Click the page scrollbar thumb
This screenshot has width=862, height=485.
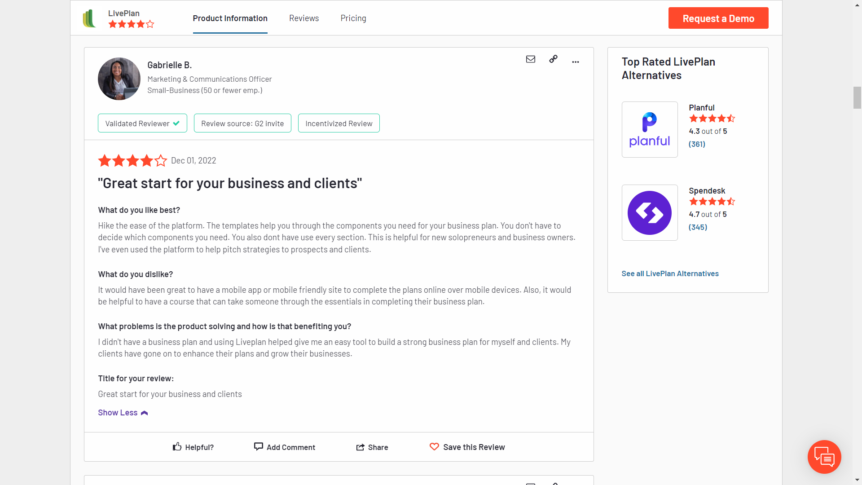point(857,97)
